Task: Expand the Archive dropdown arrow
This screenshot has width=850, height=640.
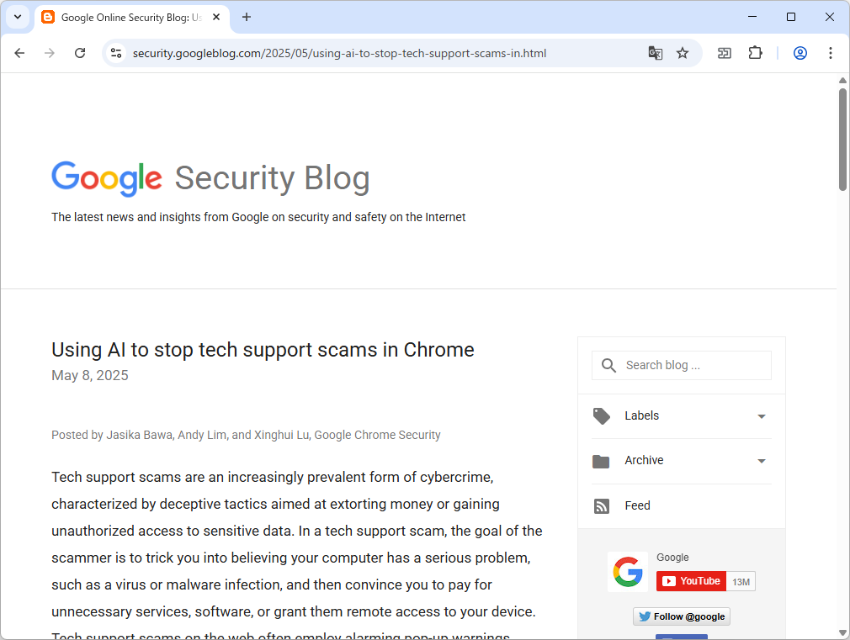Action: pyautogui.click(x=762, y=461)
